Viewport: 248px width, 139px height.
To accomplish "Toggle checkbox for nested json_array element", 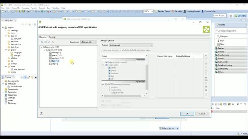I will click(47, 50).
